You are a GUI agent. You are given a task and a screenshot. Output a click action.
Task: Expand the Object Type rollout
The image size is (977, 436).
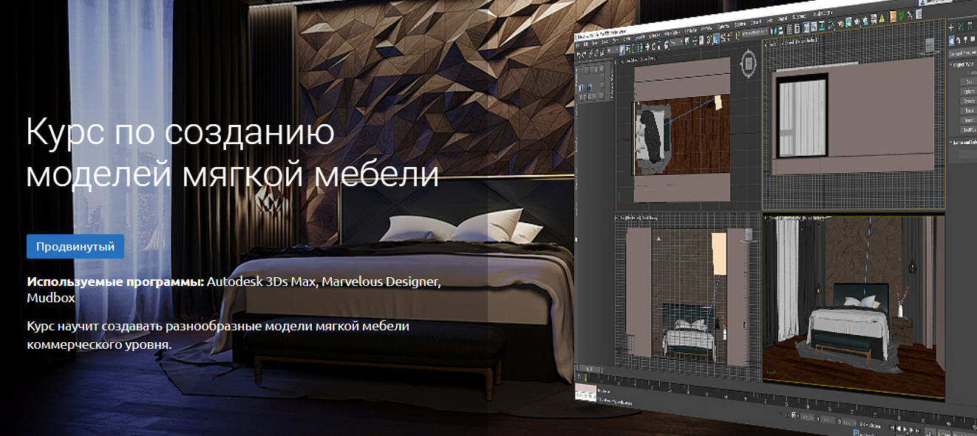click(966, 64)
